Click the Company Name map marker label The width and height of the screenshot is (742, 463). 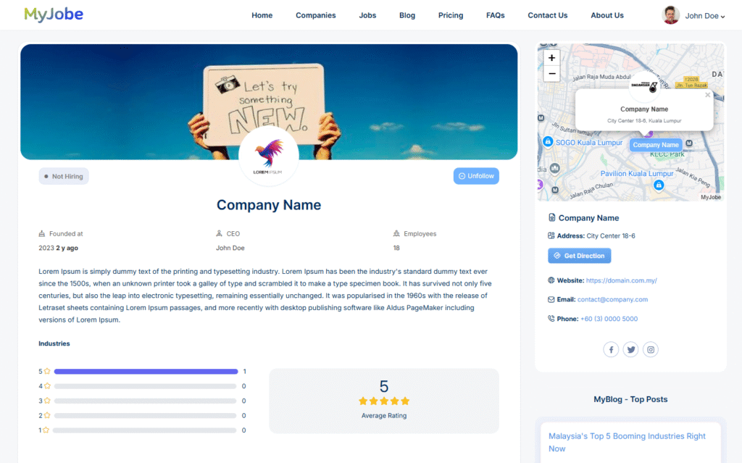tap(655, 145)
